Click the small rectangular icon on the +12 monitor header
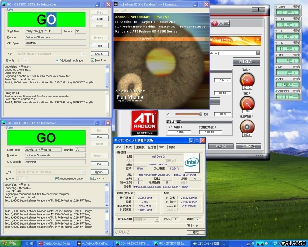 click(295, 43)
